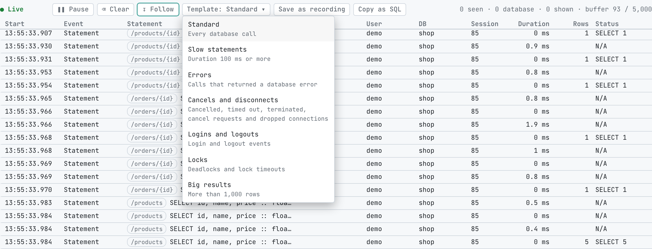Click the 0.4 ms duration value

538,229
